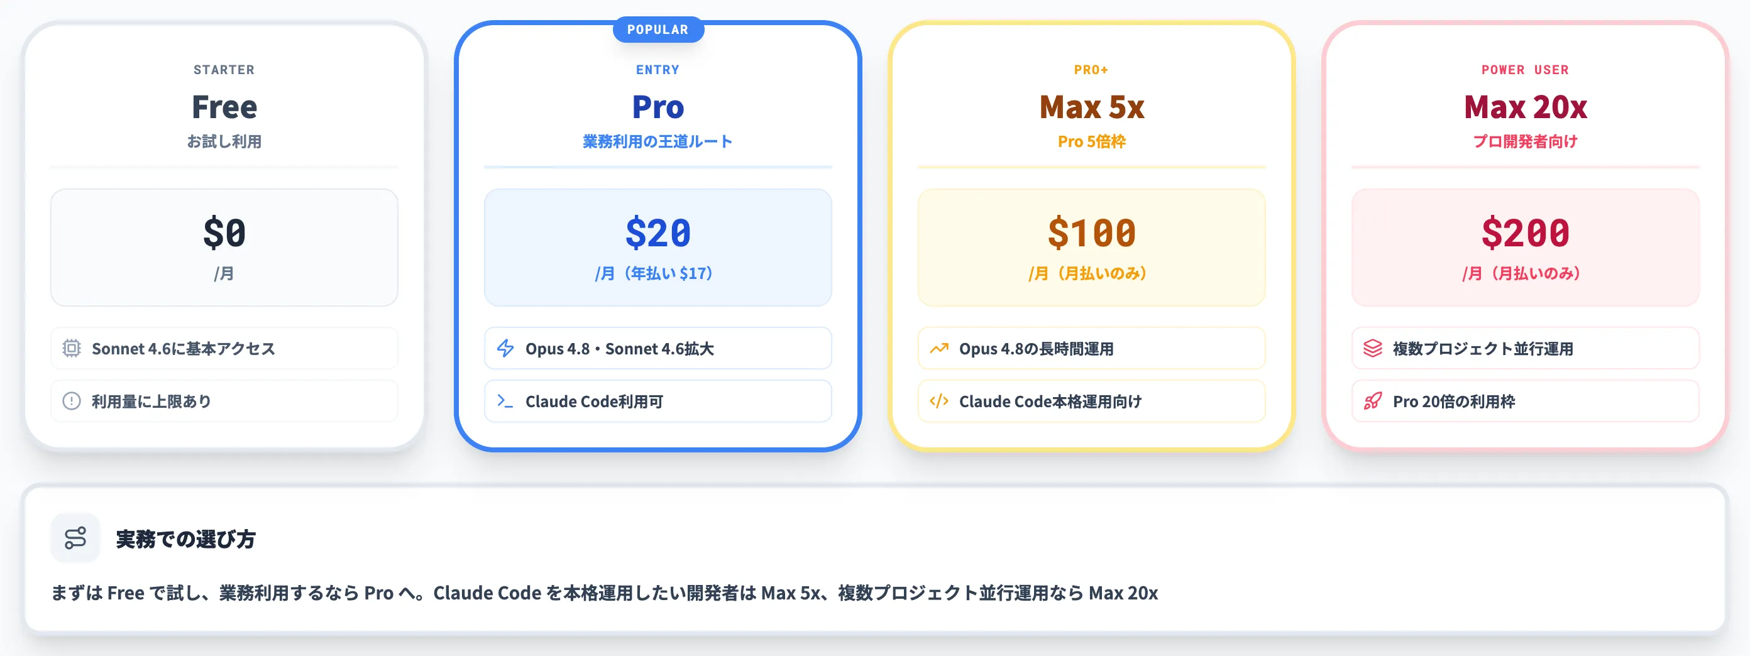Image resolution: width=1750 pixels, height=656 pixels.
Task: Click the chip icon beside Sonnet 4.6 basic access
Action: click(71, 348)
